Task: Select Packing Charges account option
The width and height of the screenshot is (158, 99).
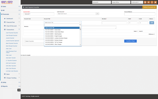Action: (62, 40)
